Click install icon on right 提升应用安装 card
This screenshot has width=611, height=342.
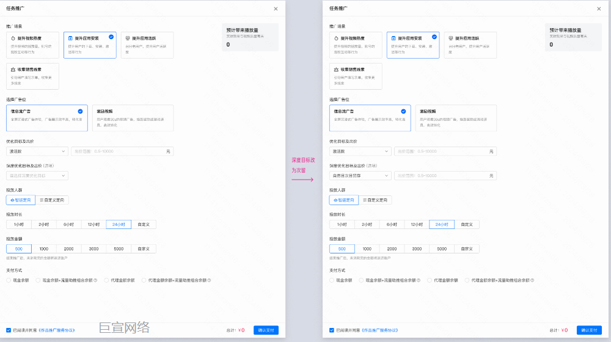click(x=394, y=38)
